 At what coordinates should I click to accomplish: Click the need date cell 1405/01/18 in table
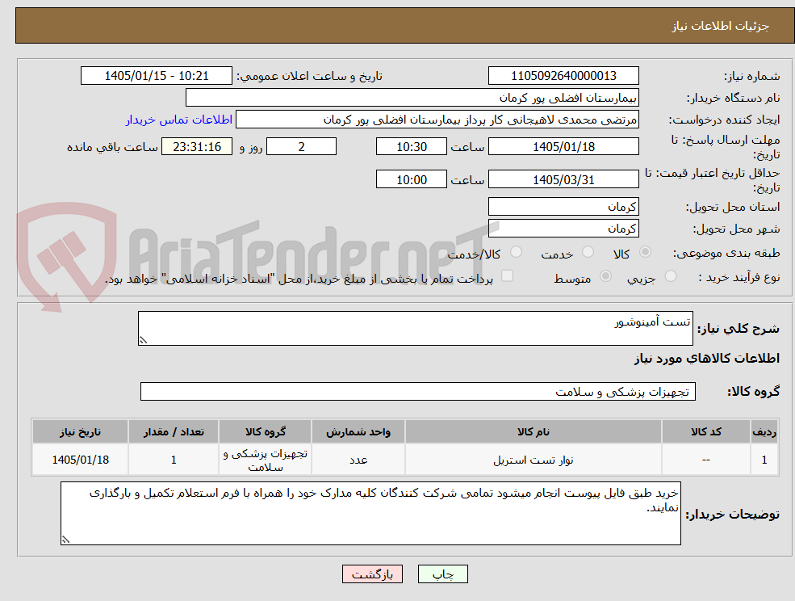point(80,460)
